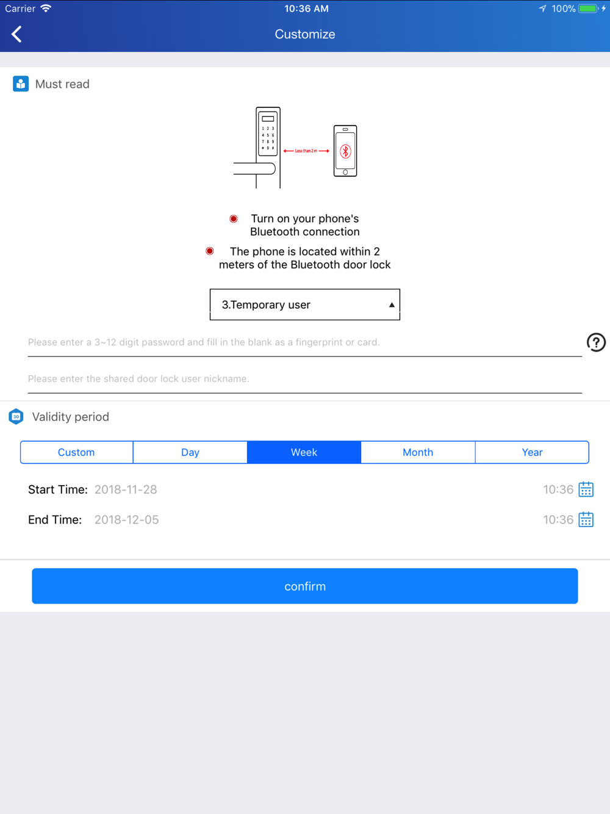Tap the door lock Bluetooth illustration
Image resolution: width=610 pixels, height=814 pixels.
point(296,148)
